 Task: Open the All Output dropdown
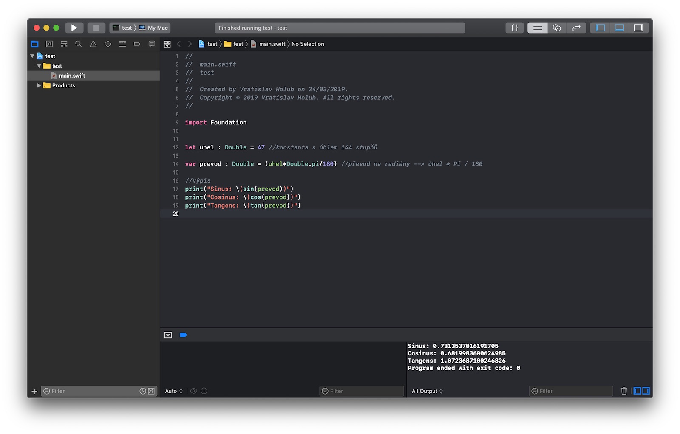click(427, 391)
